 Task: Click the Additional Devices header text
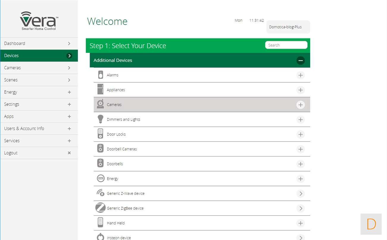pos(113,60)
